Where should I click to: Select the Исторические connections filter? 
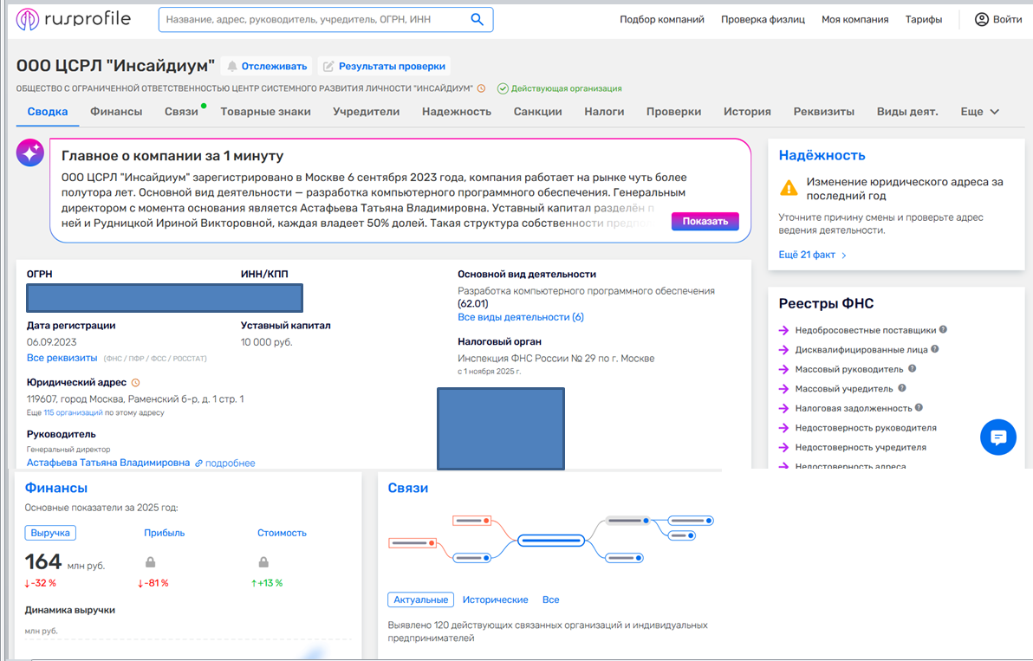click(x=496, y=599)
